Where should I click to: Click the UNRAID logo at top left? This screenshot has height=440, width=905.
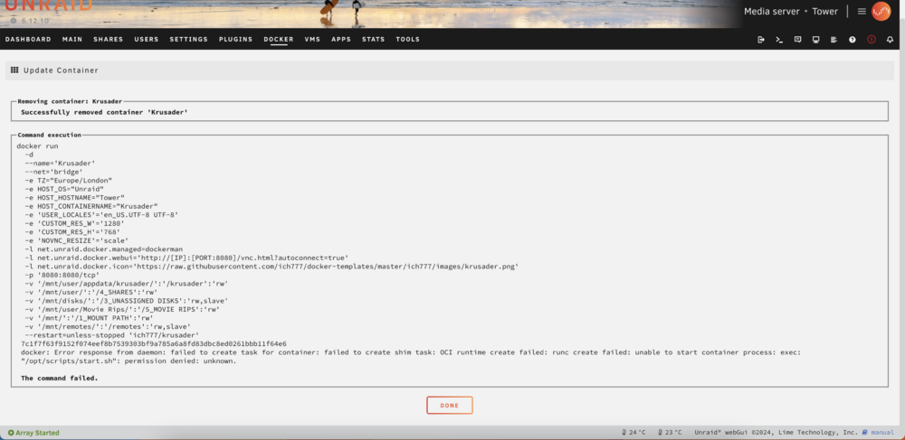tap(49, 5)
